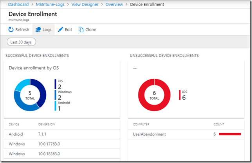This screenshot has height=163, width=252.
Task: Navigate to View Designer breadcrumb
Action: coord(85,4)
